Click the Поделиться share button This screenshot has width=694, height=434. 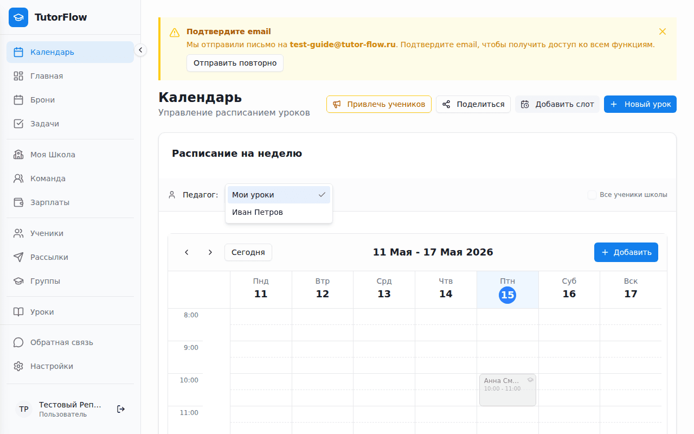473,104
